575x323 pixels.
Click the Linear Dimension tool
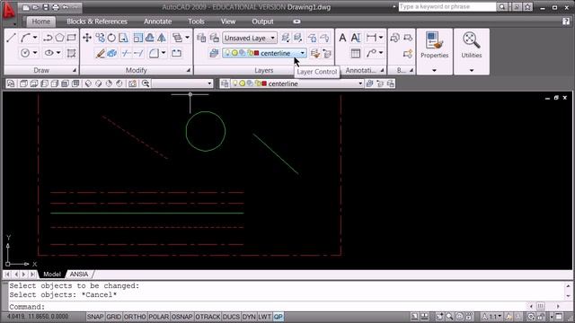tap(371, 38)
